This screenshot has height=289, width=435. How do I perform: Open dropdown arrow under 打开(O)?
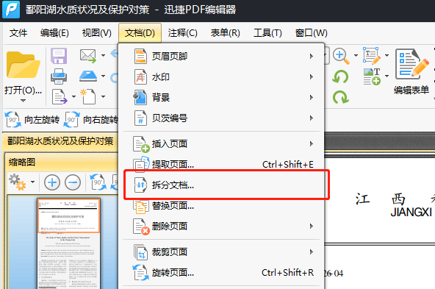pos(23,101)
